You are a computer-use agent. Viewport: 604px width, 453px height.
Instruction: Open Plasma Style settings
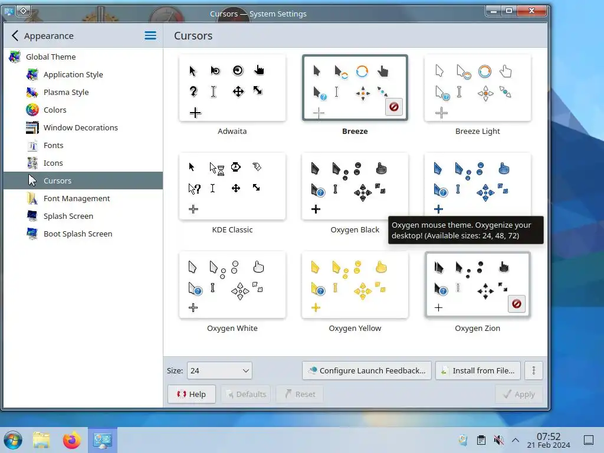click(83, 93)
